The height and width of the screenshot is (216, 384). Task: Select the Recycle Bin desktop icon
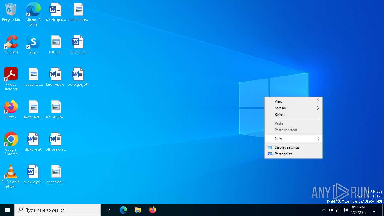pyautogui.click(x=11, y=13)
